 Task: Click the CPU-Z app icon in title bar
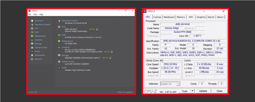click(145, 11)
